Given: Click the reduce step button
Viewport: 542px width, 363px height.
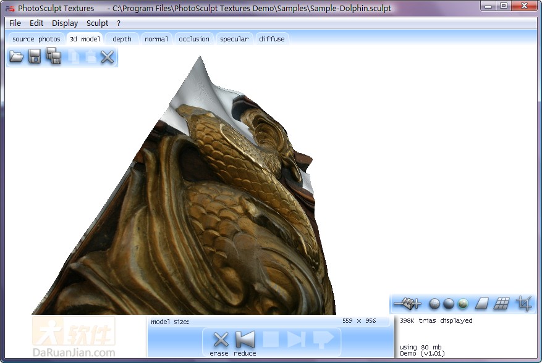Looking at the screenshot, I should tap(245, 343).
